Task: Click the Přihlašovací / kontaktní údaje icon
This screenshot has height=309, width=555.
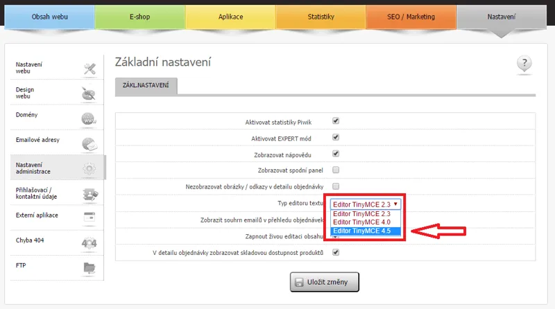Action: [x=90, y=194]
